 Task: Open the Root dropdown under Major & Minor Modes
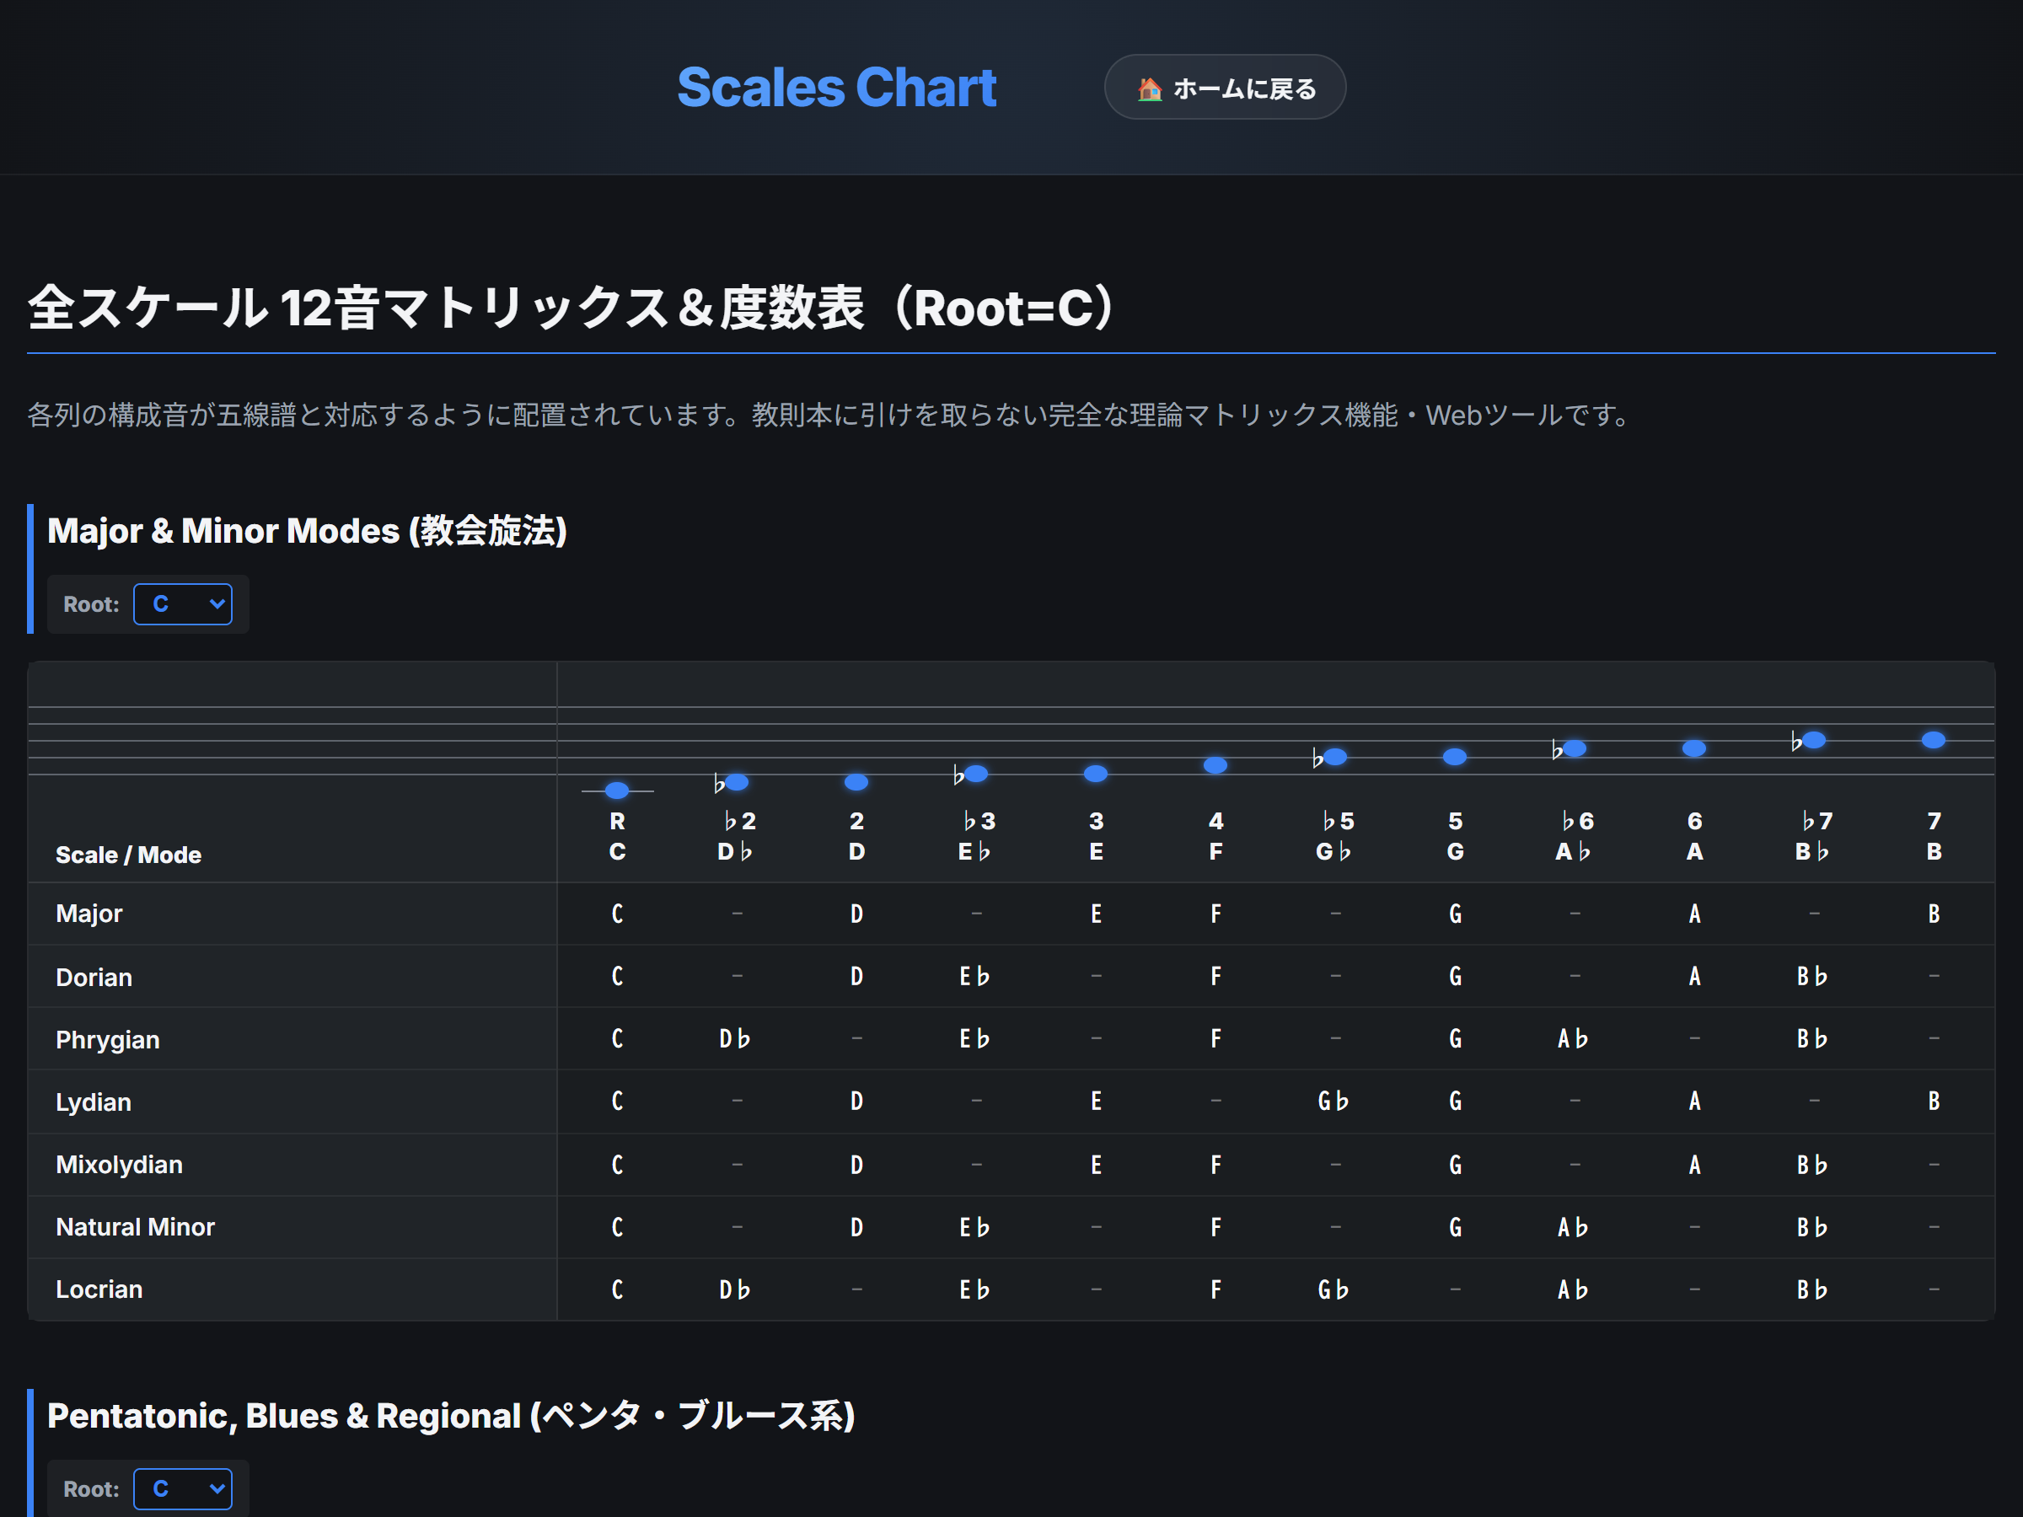pyautogui.click(x=183, y=603)
